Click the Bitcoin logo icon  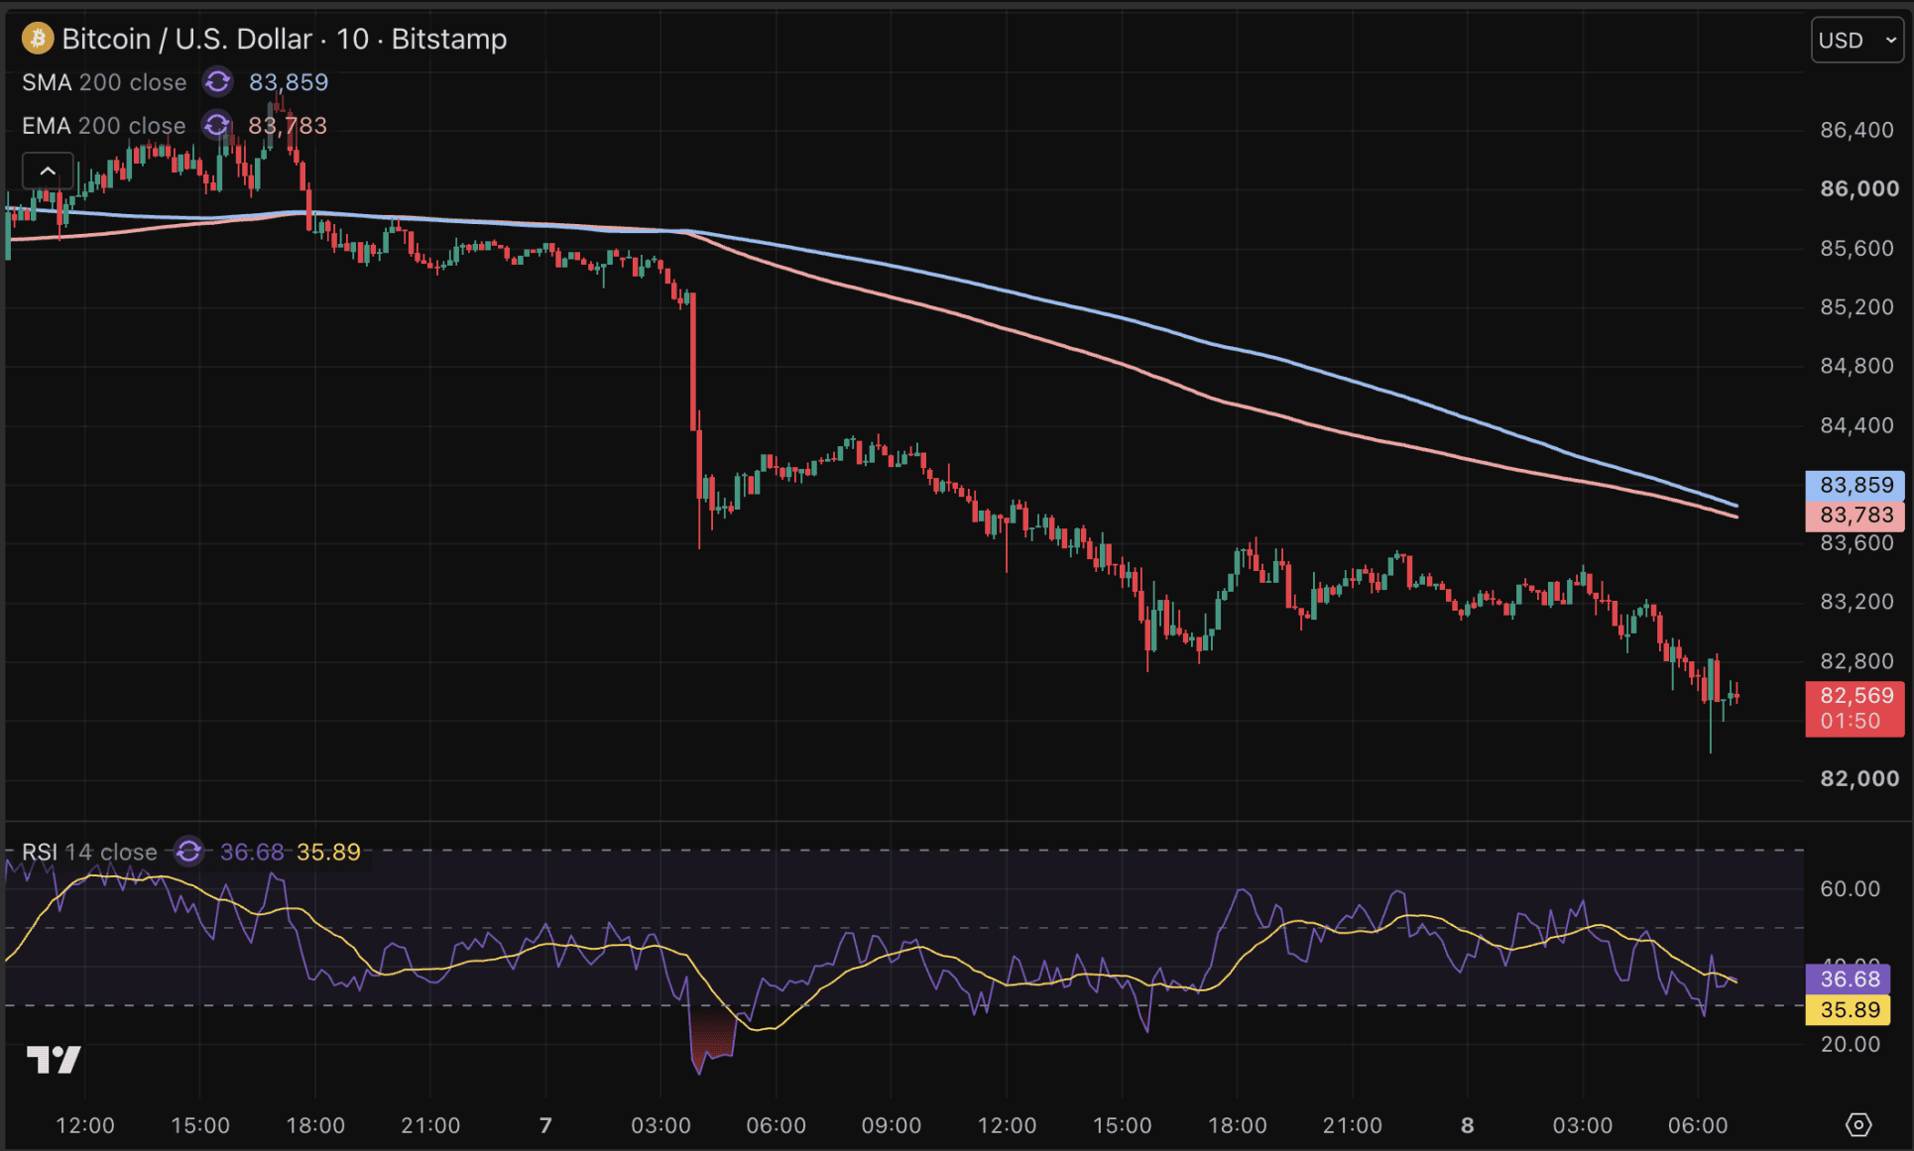(38, 39)
